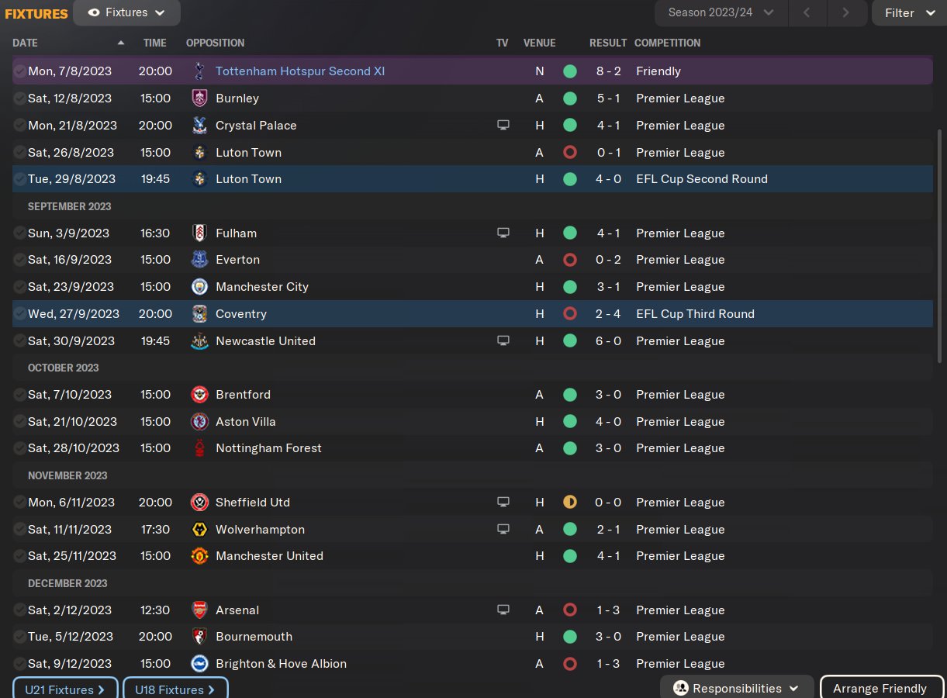The height and width of the screenshot is (698, 947).
Task: Click the Manchester City club badge
Action: tap(199, 287)
